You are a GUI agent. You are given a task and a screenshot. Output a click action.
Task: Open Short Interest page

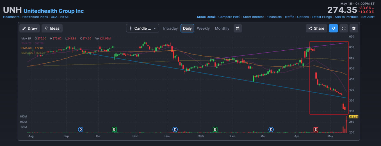click(253, 17)
